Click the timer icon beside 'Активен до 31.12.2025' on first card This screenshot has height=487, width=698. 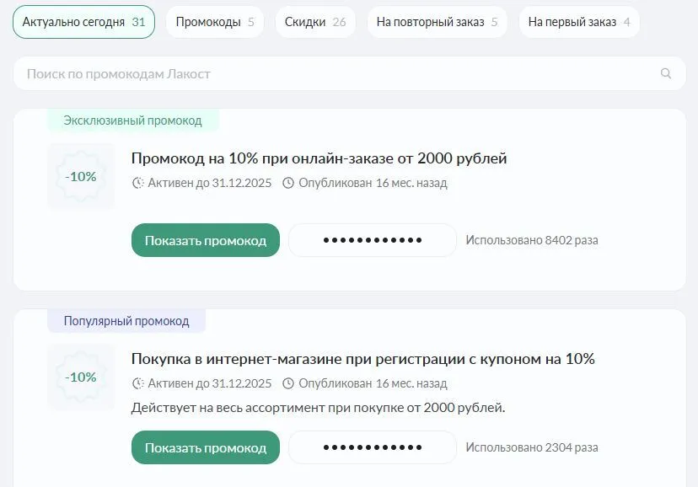tap(136, 183)
